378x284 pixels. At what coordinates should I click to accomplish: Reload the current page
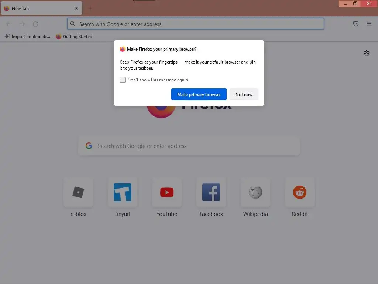point(35,24)
